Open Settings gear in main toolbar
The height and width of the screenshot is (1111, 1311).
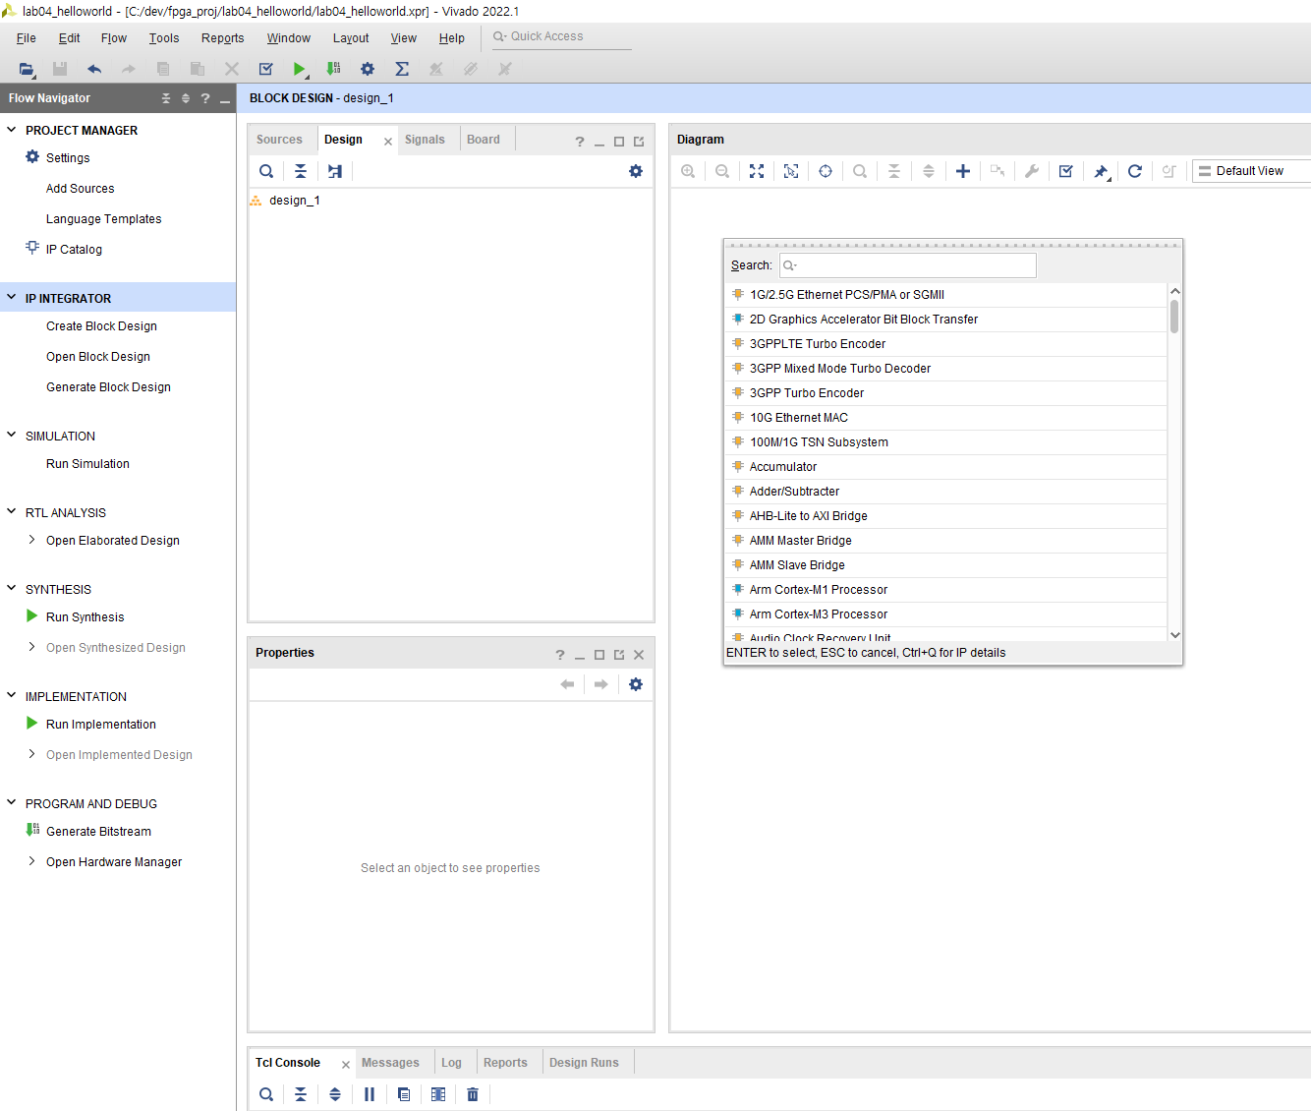click(x=368, y=69)
